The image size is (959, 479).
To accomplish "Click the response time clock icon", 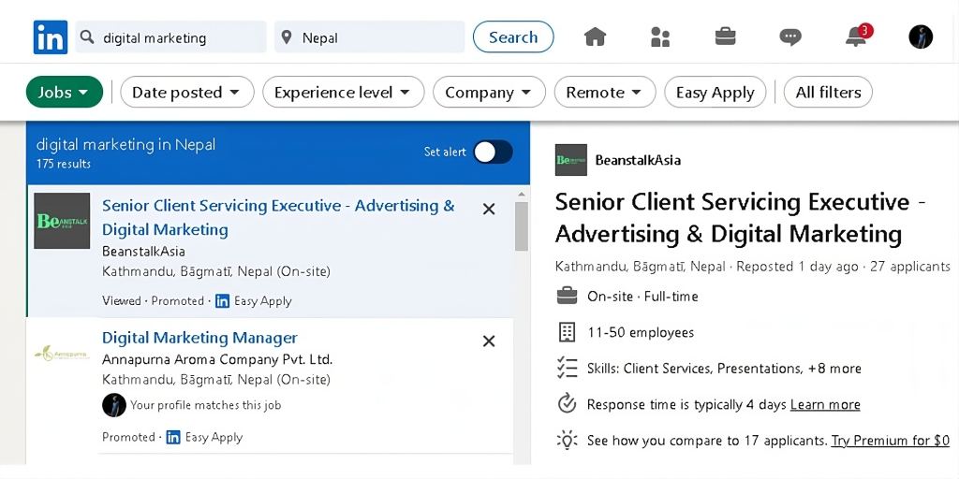I will (x=567, y=404).
